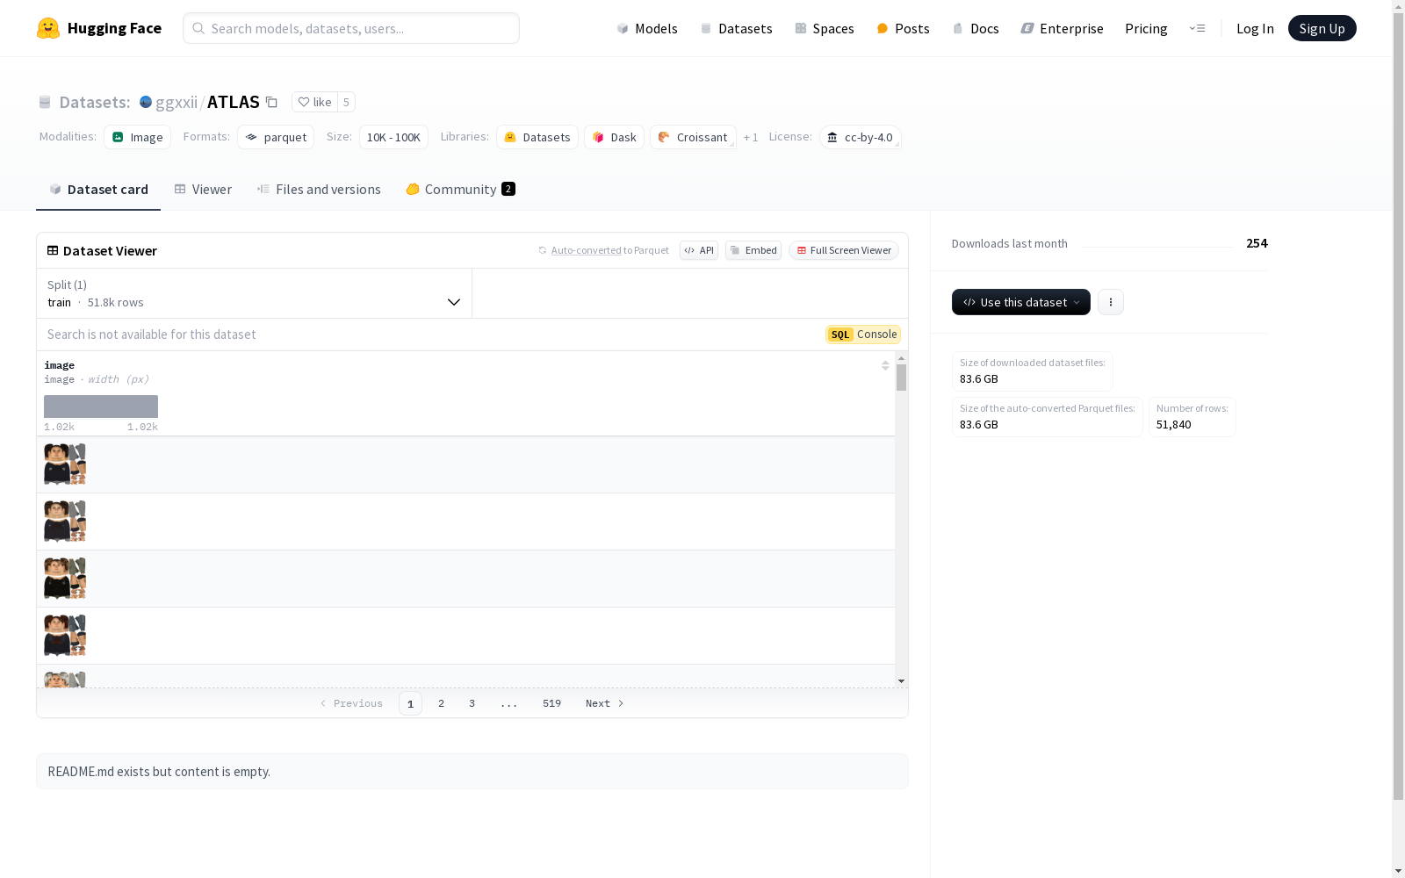Click the heart like button
This screenshot has height=878, width=1405.
(x=314, y=103)
